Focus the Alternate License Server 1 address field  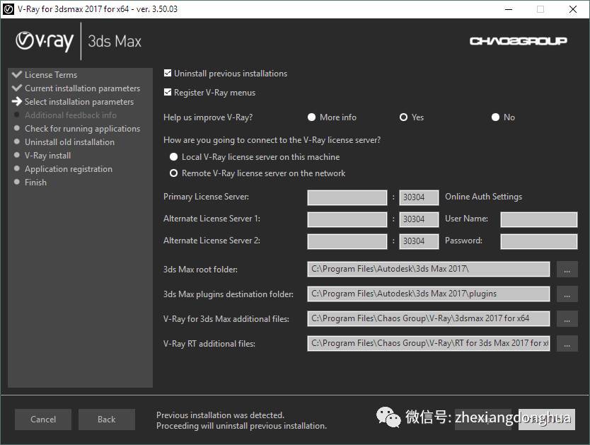point(347,219)
